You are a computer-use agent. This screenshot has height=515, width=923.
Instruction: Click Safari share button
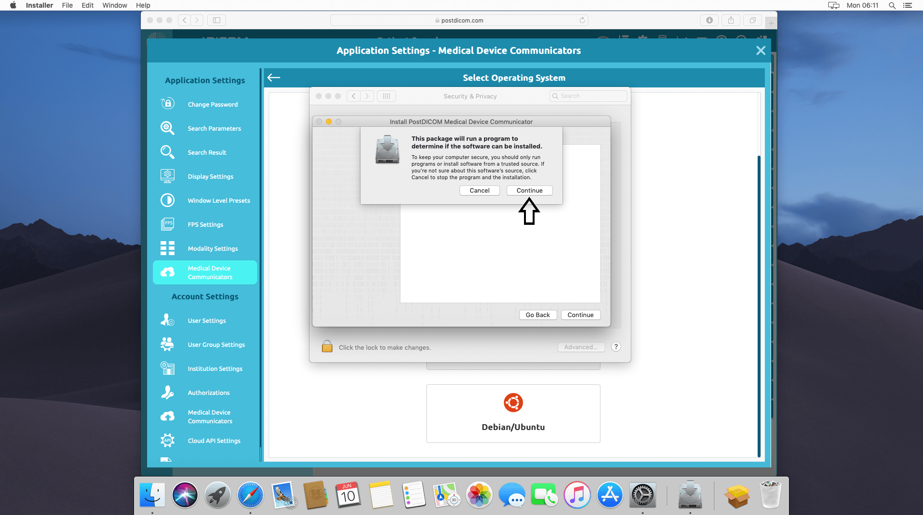coord(731,20)
